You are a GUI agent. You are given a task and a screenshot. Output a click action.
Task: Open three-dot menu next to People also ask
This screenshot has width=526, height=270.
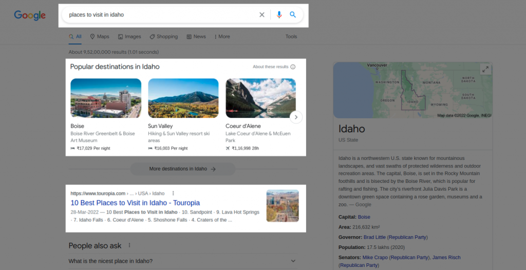click(x=129, y=245)
